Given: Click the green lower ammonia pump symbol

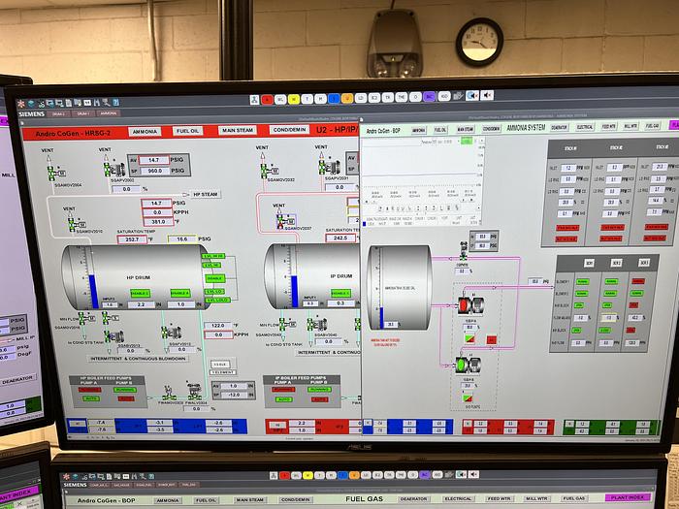Looking at the screenshot, I should pyautogui.click(x=469, y=365).
